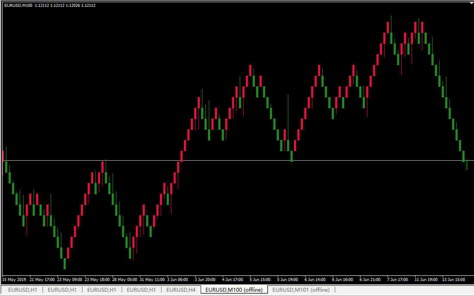
Task: Open the second EURUSD,H1 chart tab
Action: 62,290
